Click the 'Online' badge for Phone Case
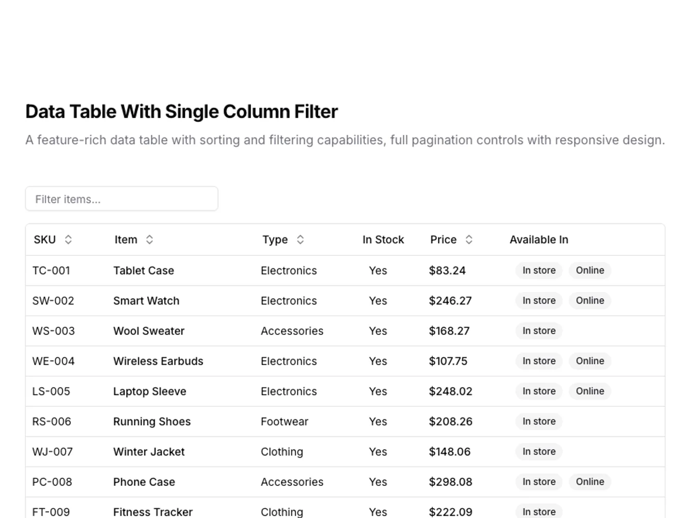Image resolution: width=690 pixels, height=518 pixels. (x=590, y=481)
